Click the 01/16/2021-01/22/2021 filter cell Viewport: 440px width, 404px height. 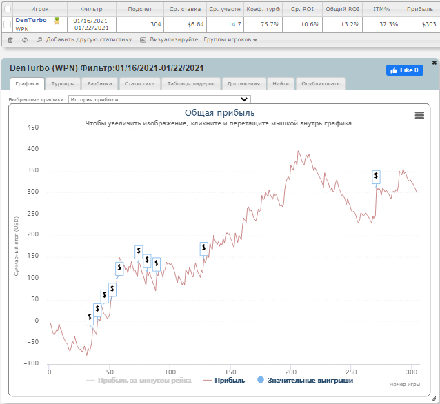[92, 24]
